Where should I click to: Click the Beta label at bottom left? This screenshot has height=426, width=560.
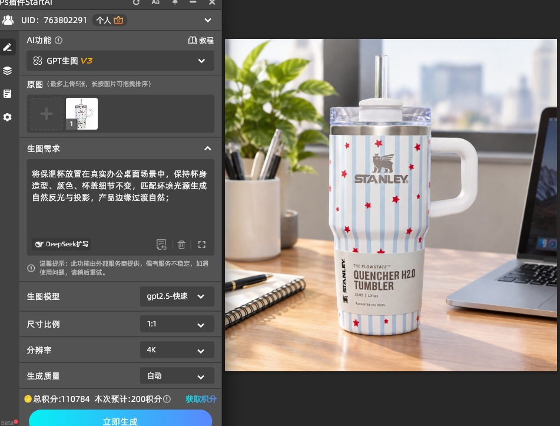(7, 422)
